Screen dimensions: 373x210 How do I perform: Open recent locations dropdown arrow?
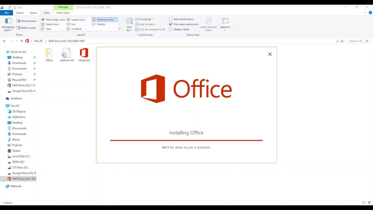tap(17, 41)
